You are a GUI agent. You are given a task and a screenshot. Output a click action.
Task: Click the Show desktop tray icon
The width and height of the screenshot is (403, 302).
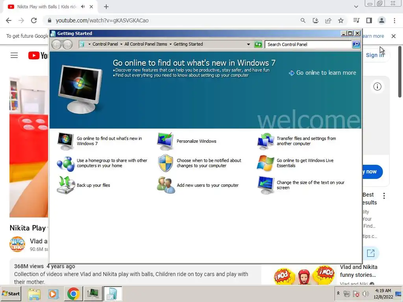[398, 294]
